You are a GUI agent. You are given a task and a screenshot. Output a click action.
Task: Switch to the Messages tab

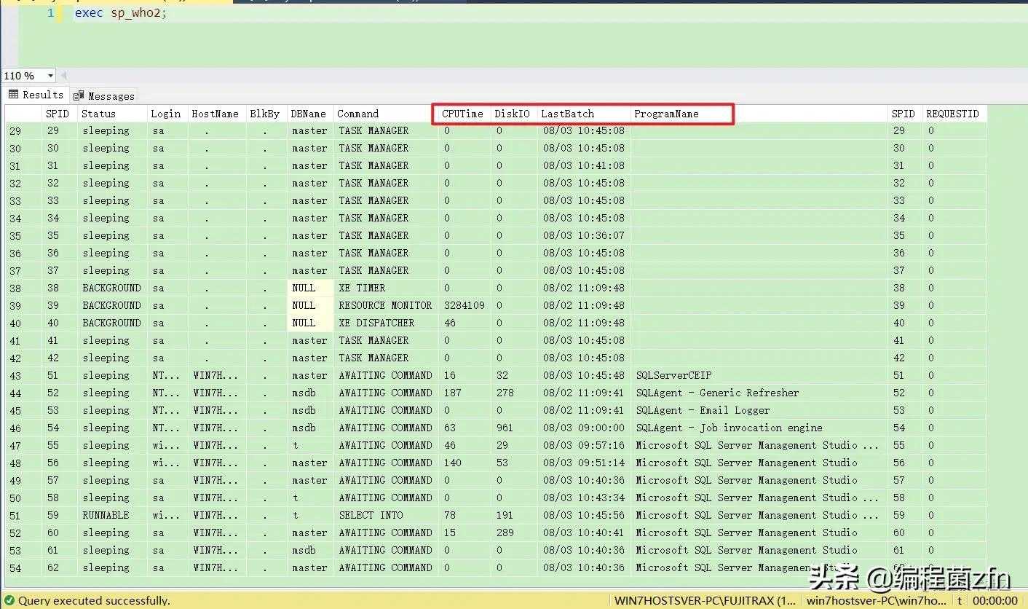tap(104, 95)
